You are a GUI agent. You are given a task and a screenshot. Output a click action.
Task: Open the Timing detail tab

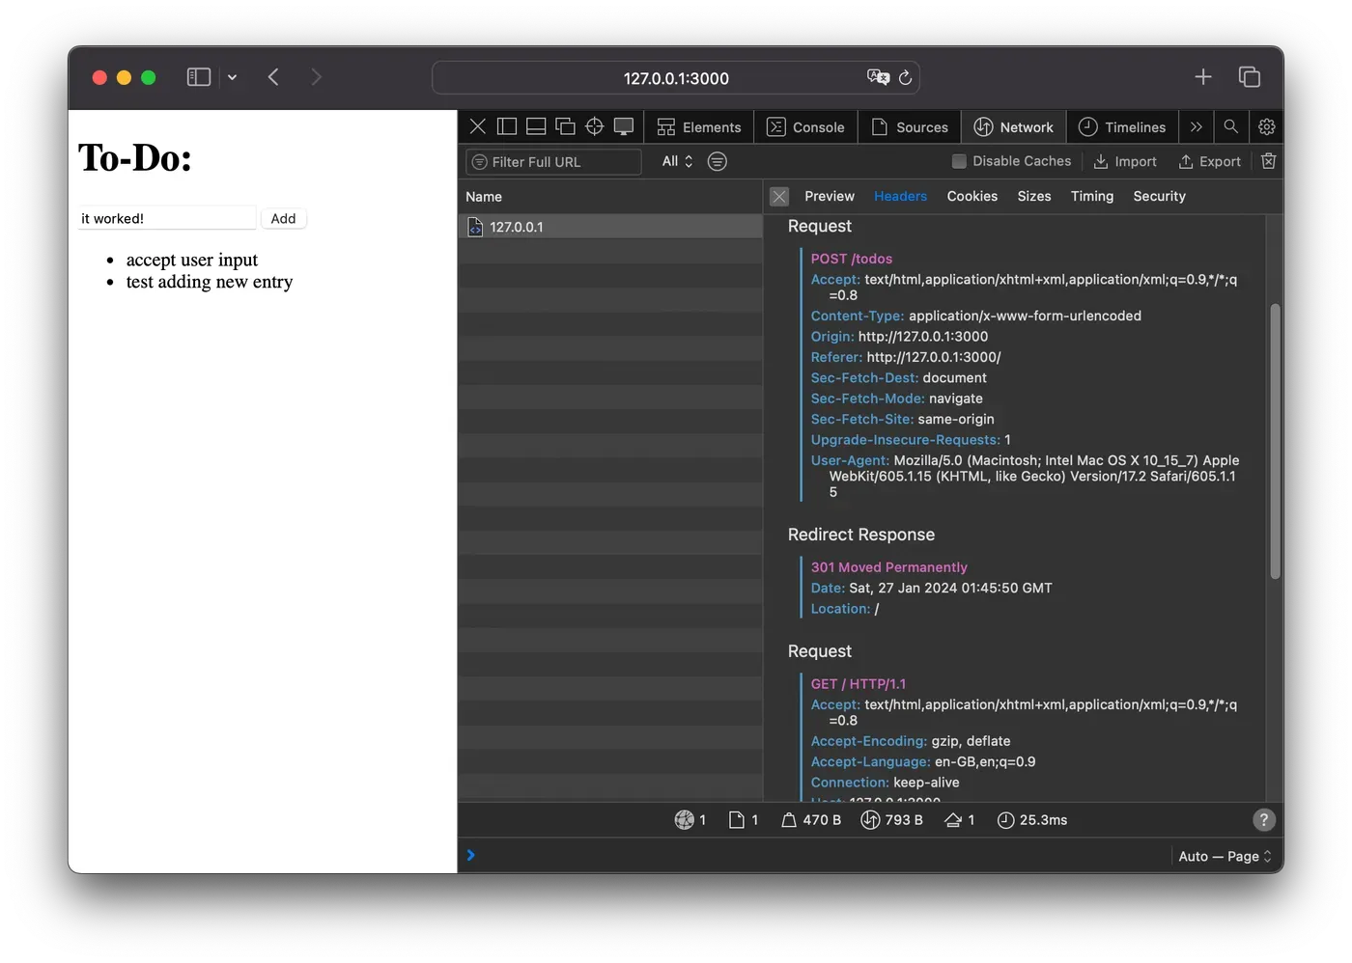pos(1092,196)
